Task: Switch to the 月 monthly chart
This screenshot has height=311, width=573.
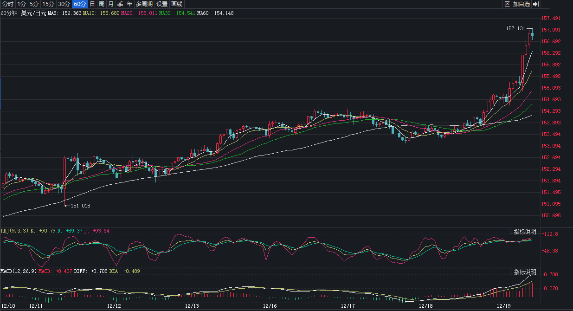Action: (x=110, y=4)
